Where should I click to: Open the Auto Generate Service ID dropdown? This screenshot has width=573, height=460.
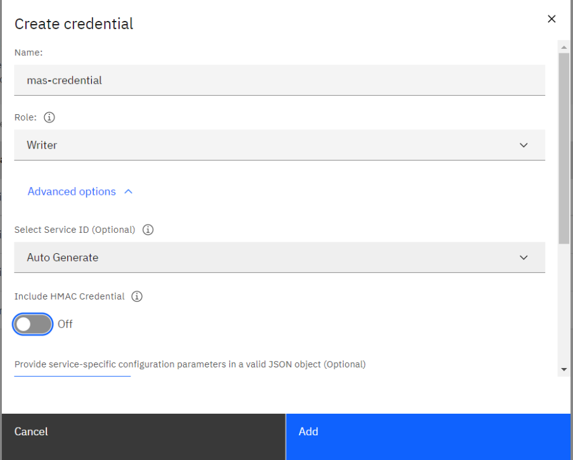tap(280, 257)
